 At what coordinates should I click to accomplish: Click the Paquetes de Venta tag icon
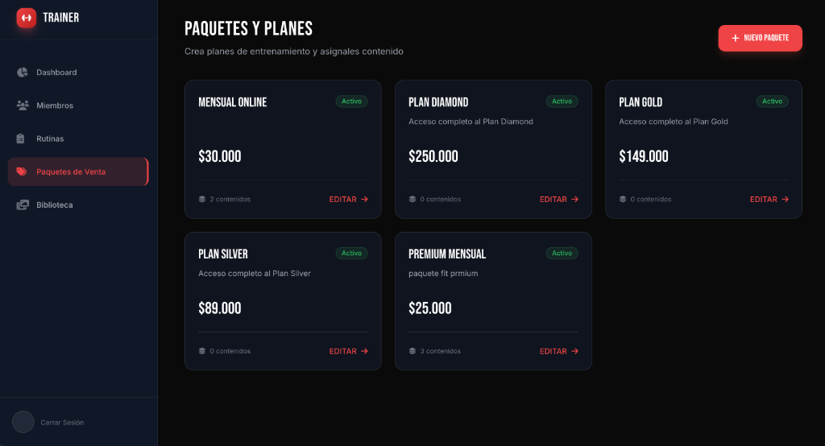[22, 171]
